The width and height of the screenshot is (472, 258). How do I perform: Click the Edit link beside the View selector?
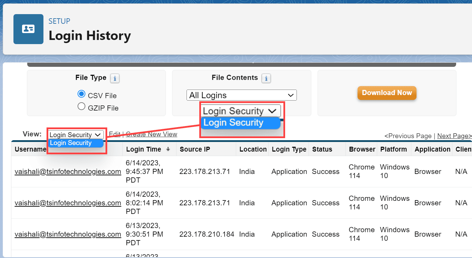tap(114, 134)
